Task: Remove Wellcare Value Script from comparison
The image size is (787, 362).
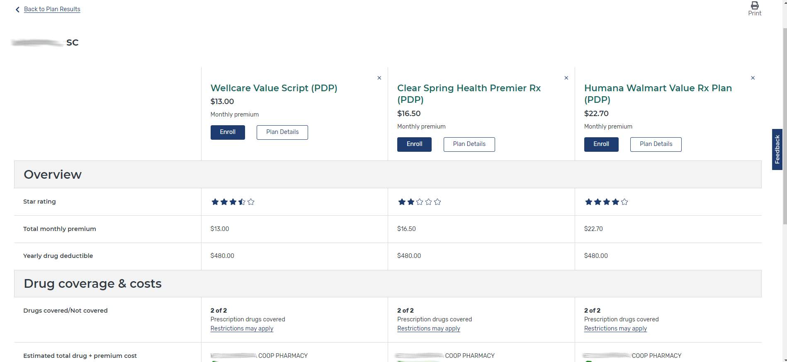Action: (x=379, y=78)
